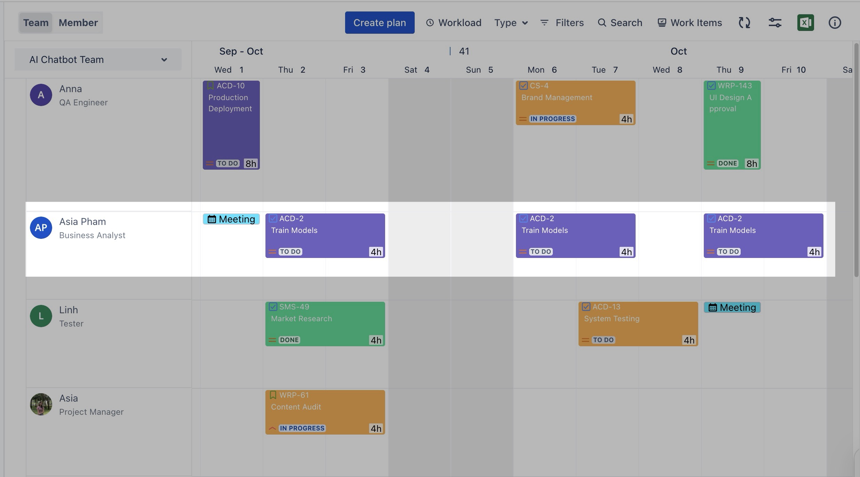Click the checkbox icon on ACD-13 card
Screen dimensions: 860x477
[586, 307]
